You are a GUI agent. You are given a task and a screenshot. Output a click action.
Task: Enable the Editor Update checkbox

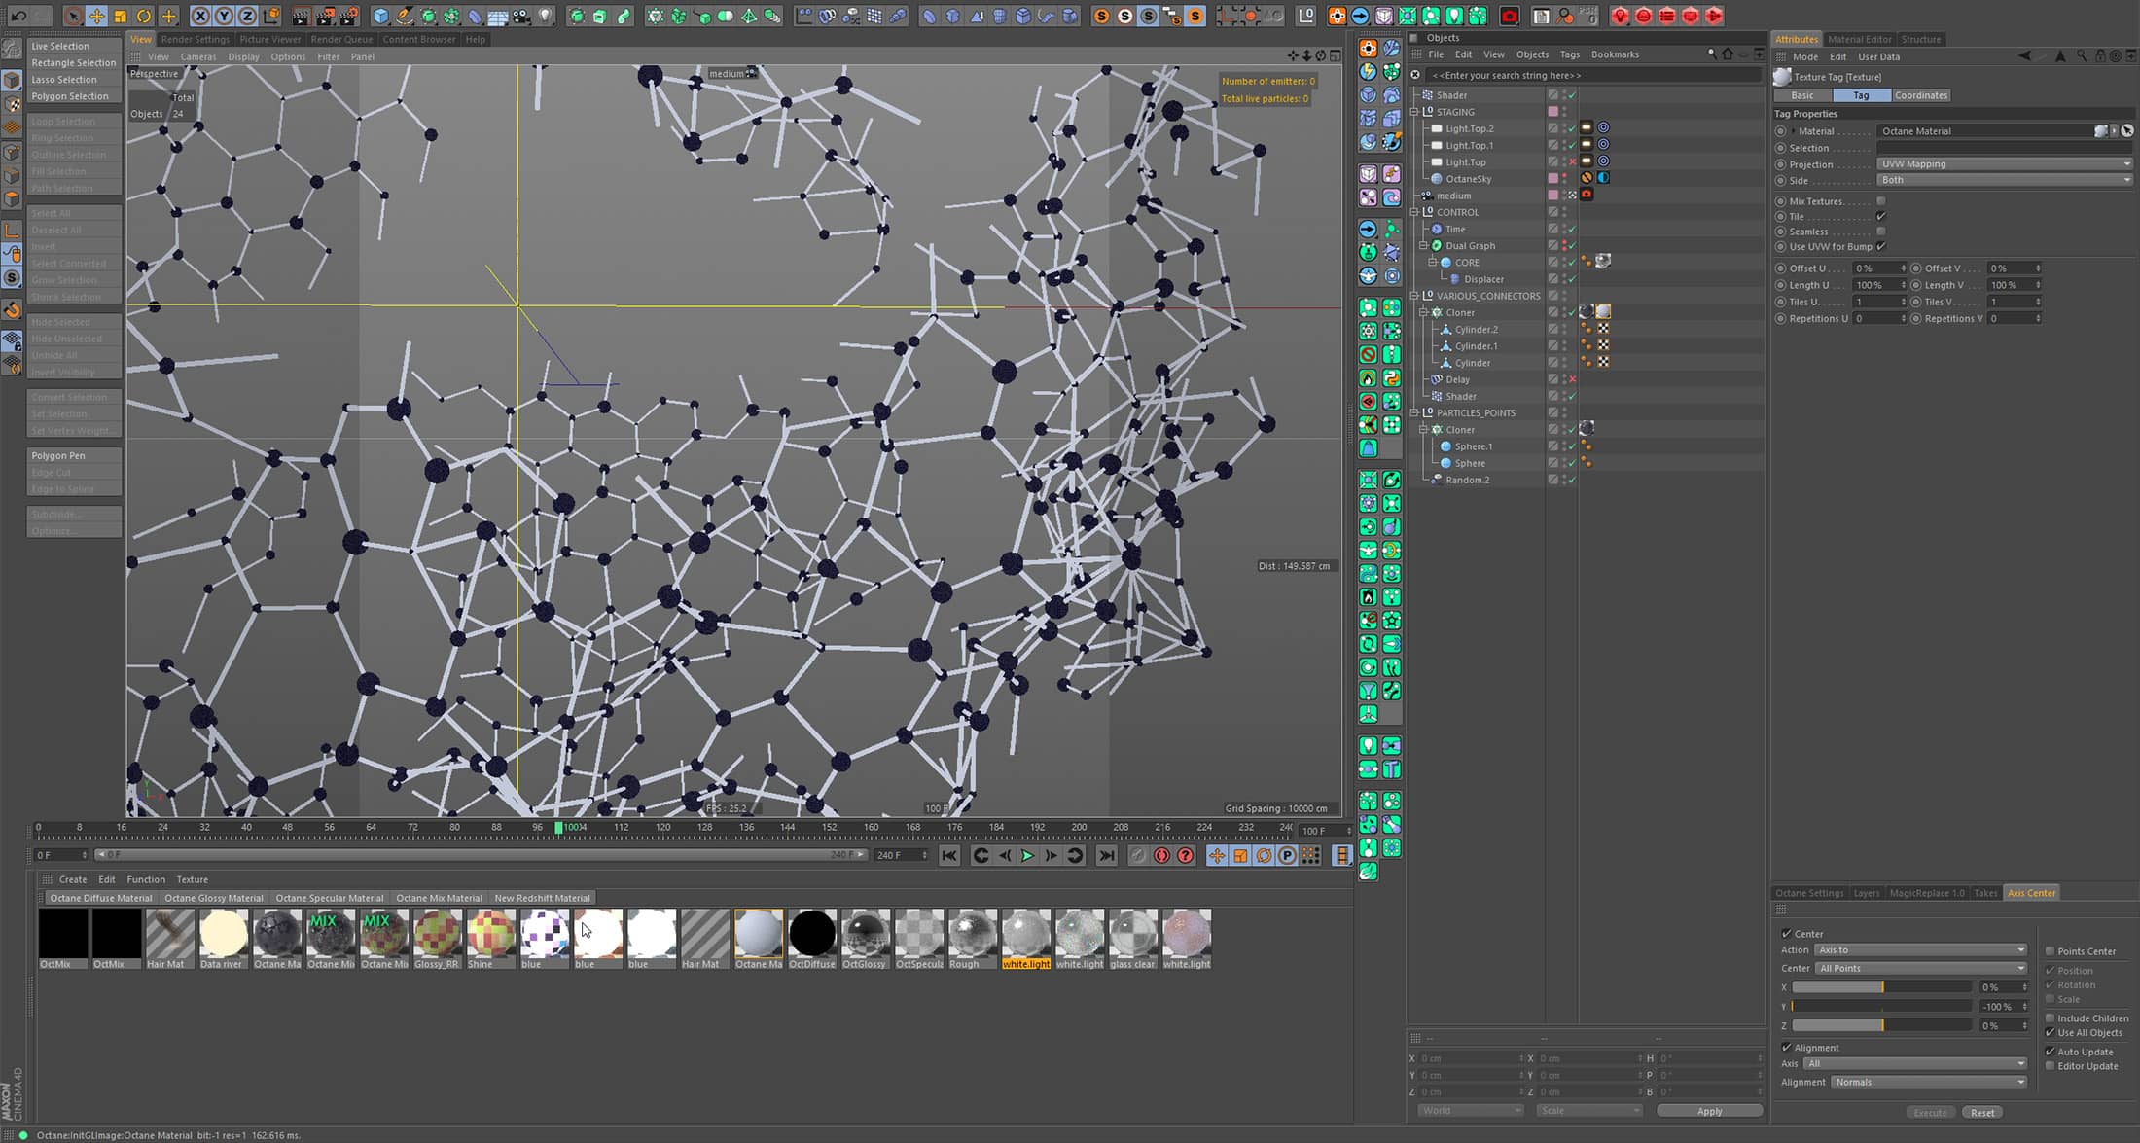2050,1066
